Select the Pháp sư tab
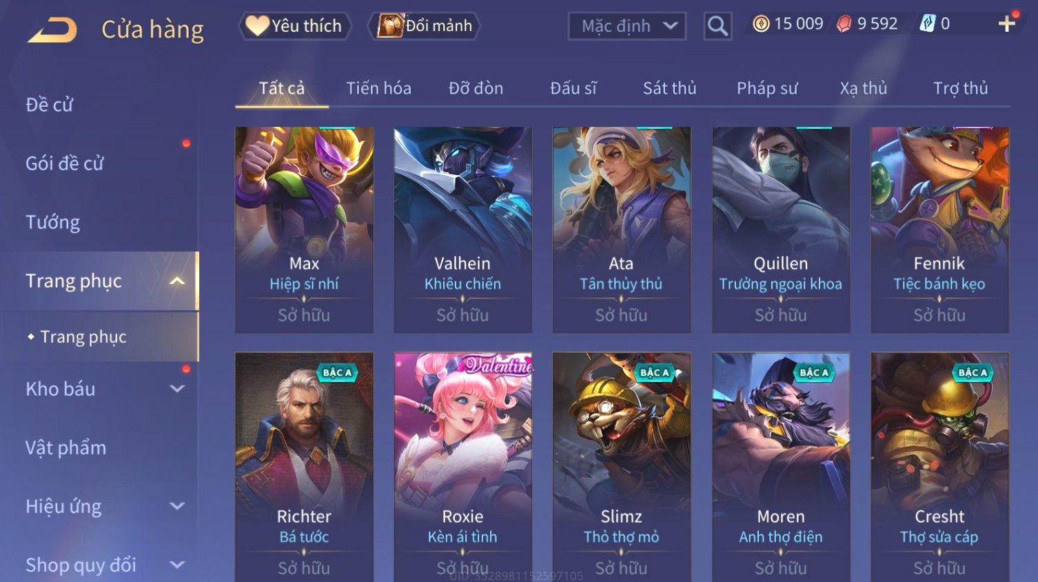Image resolution: width=1038 pixels, height=582 pixels. (767, 88)
